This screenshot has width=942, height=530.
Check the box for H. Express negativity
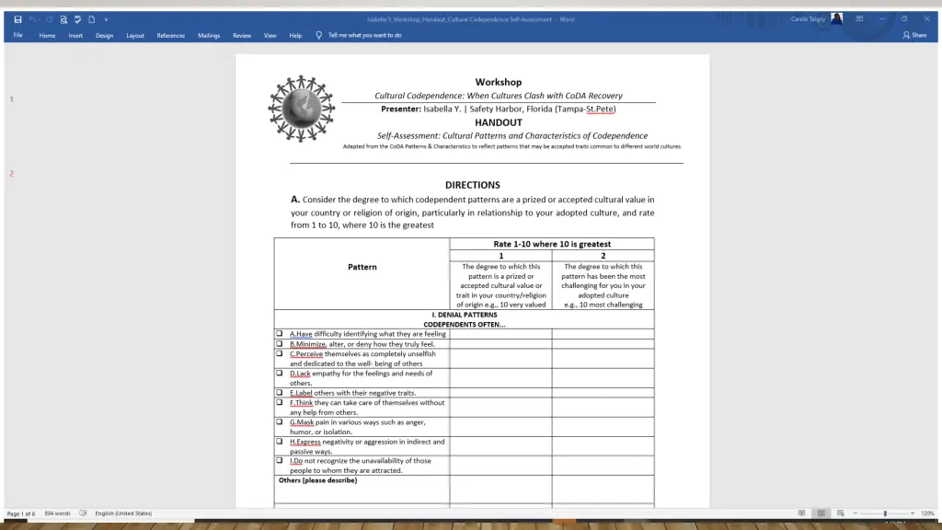click(x=280, y=441)
